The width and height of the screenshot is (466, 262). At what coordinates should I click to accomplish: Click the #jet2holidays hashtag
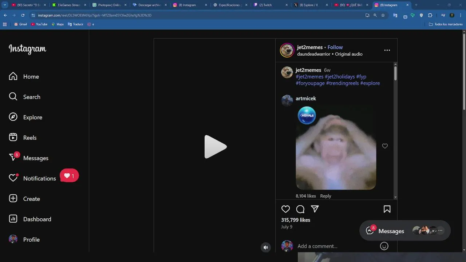pyautogui.click(x=340, y=76)
